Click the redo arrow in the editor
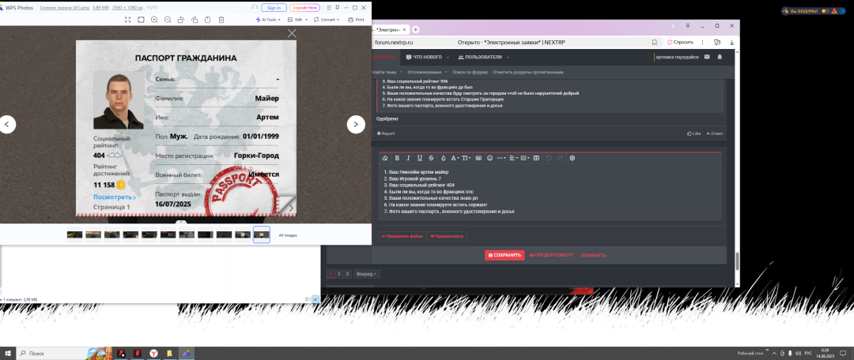Screen dimensions: 854x360 [560, 158]
